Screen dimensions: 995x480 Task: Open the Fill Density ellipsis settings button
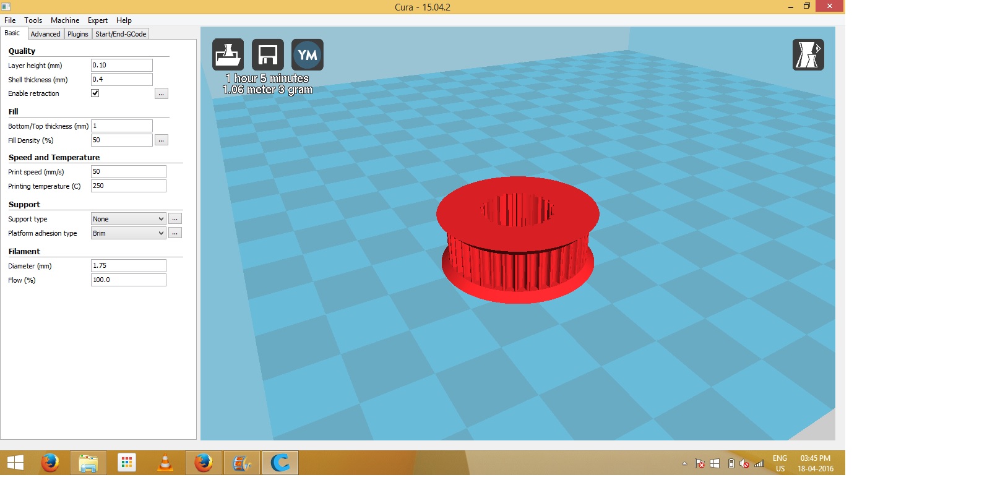(x=162, y=140)
